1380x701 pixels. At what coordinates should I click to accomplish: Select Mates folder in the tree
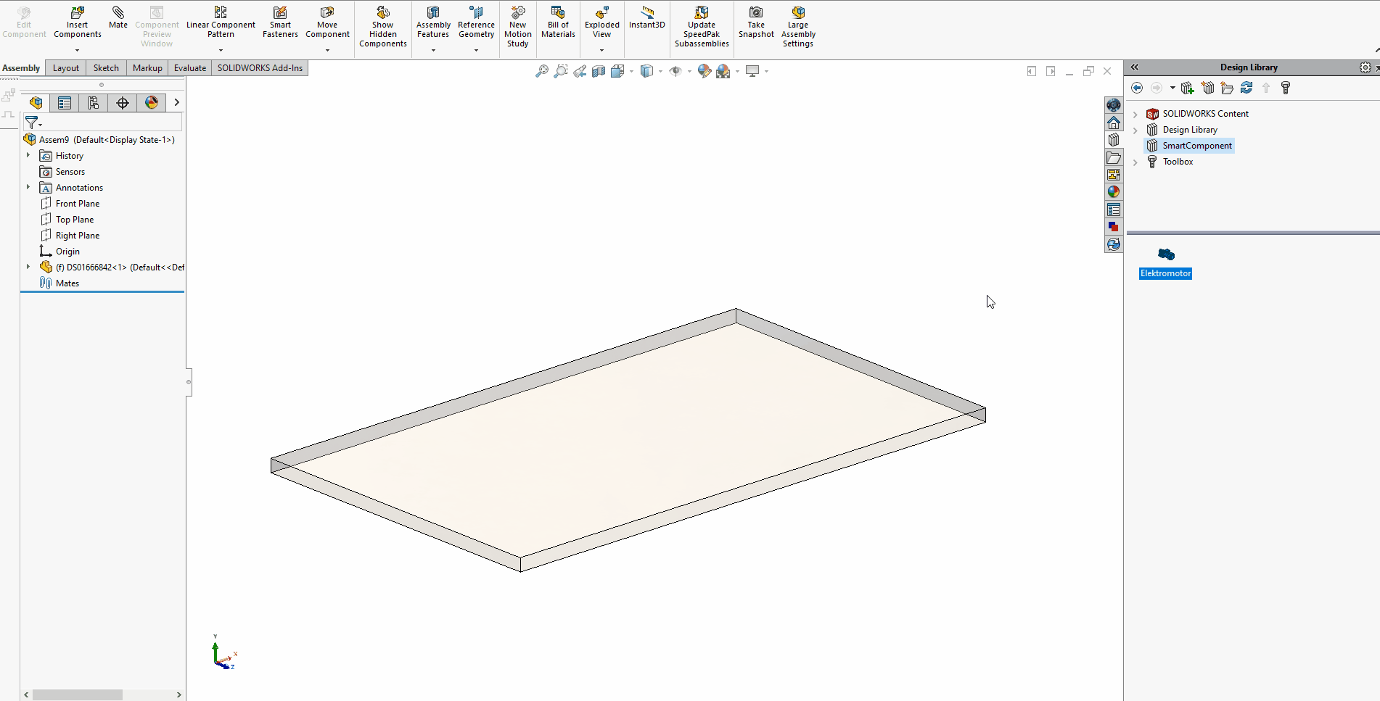(67, 283)
